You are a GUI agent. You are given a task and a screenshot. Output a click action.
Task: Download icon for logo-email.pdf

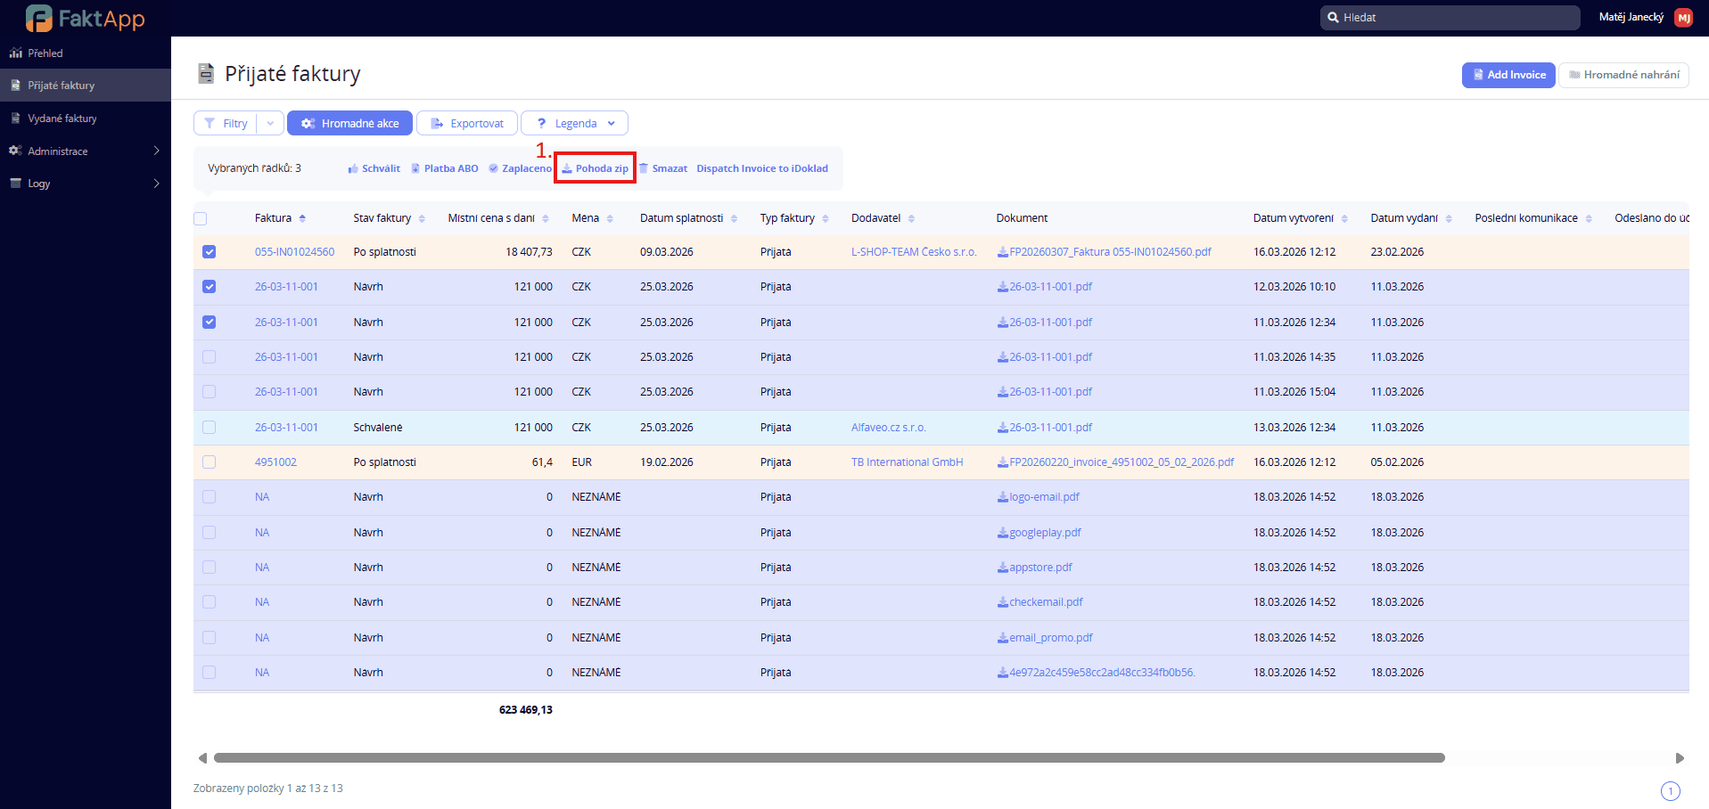1002,497
